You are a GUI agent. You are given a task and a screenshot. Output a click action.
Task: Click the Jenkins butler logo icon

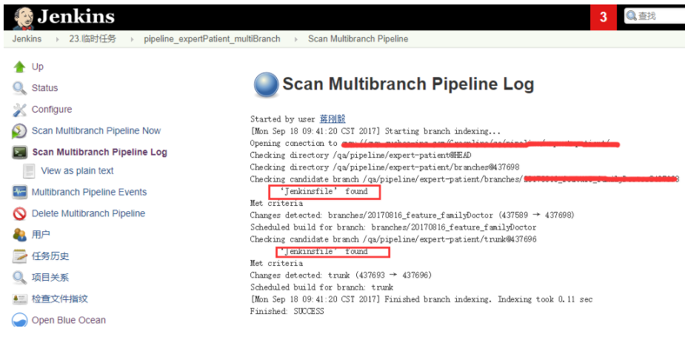(x=23, y=18)
